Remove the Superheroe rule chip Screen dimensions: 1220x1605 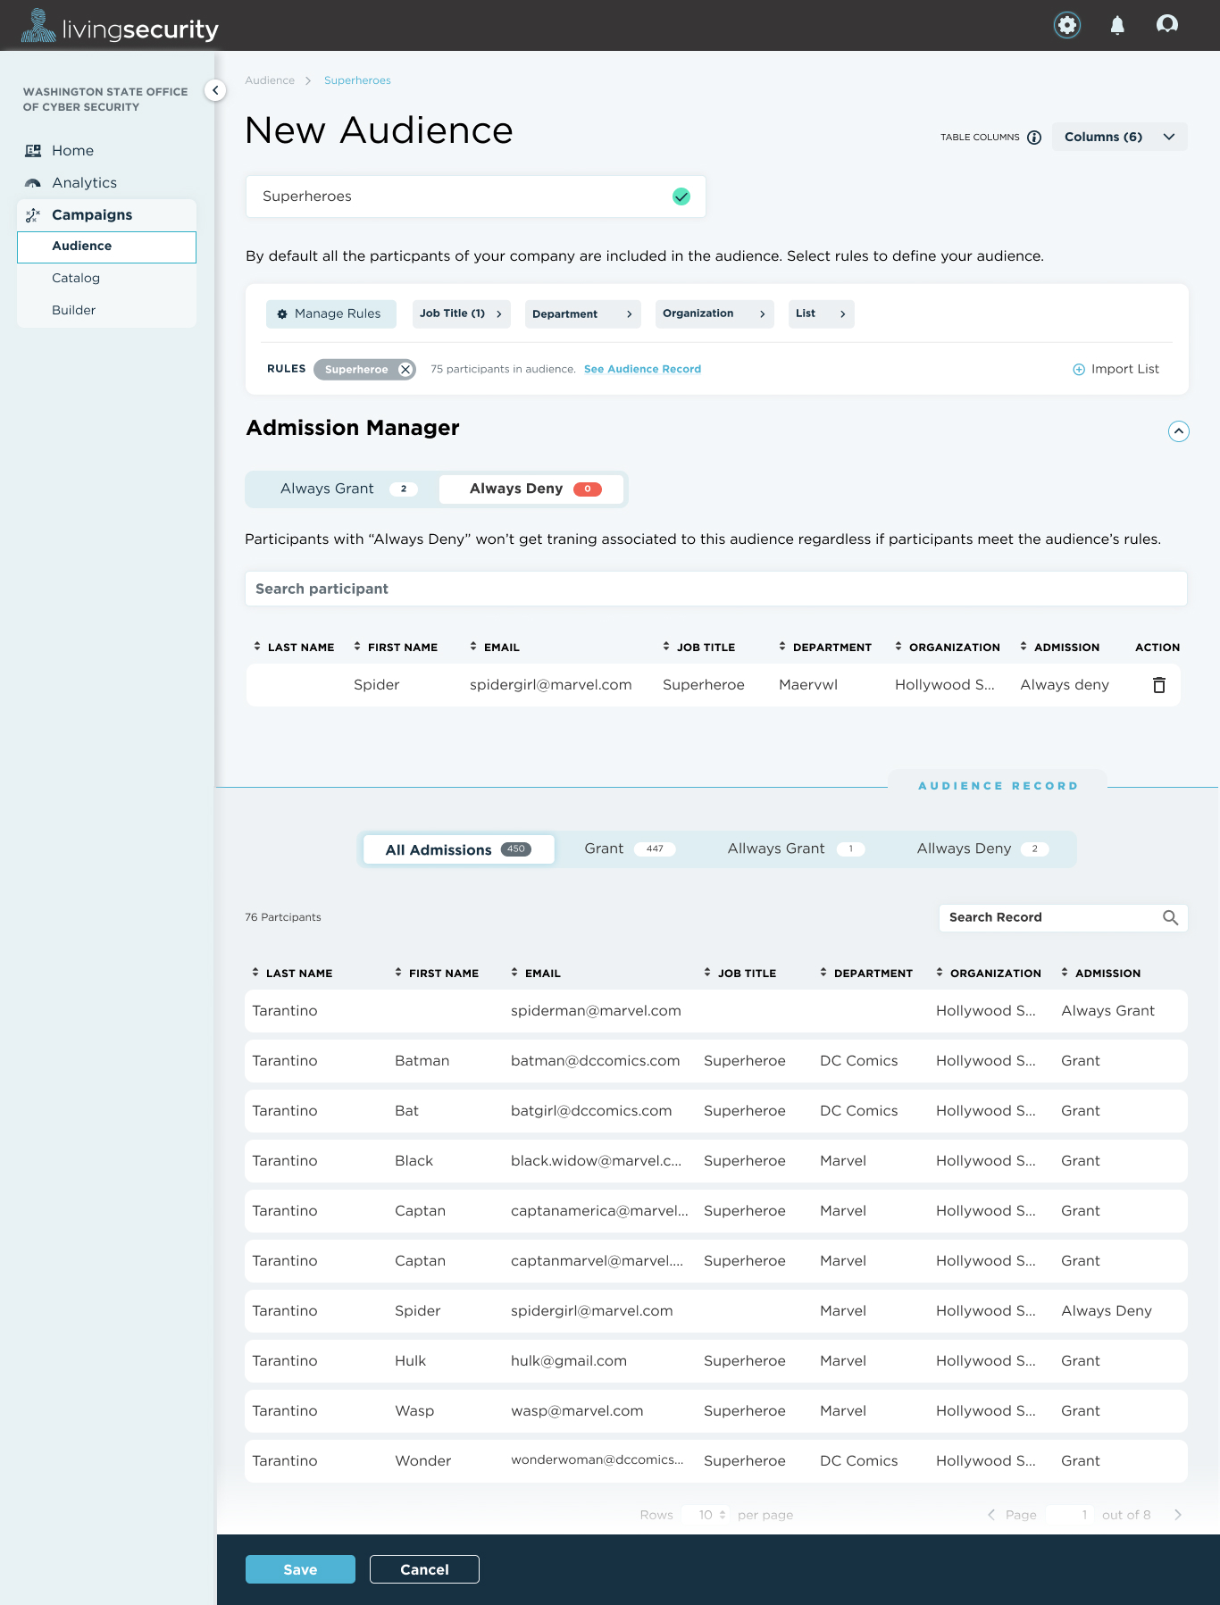(405, 370)
